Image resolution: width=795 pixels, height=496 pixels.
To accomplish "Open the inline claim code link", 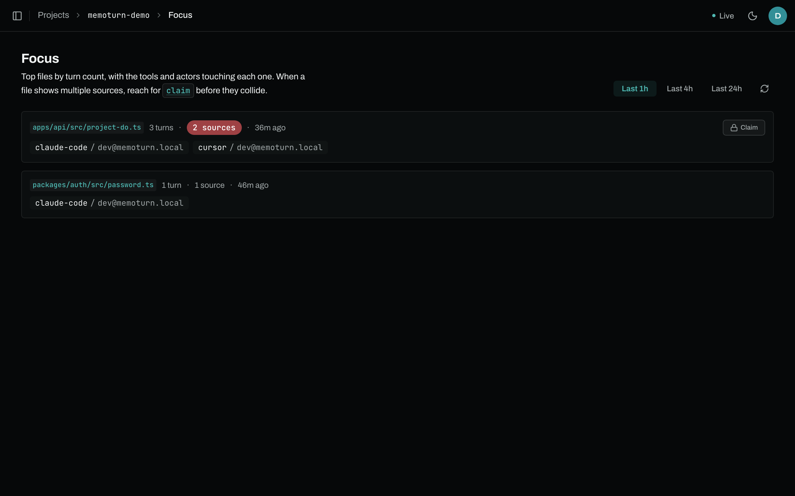I will tap(178, 91).
